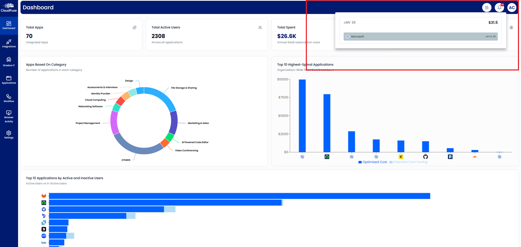The height and width of the screenshot is (247, 521).
Task: Hide GitHub bars by clicking its legend entry
Action: pos(425,156)
